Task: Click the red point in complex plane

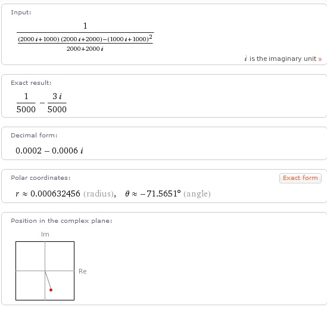Action: coord(51,290)
